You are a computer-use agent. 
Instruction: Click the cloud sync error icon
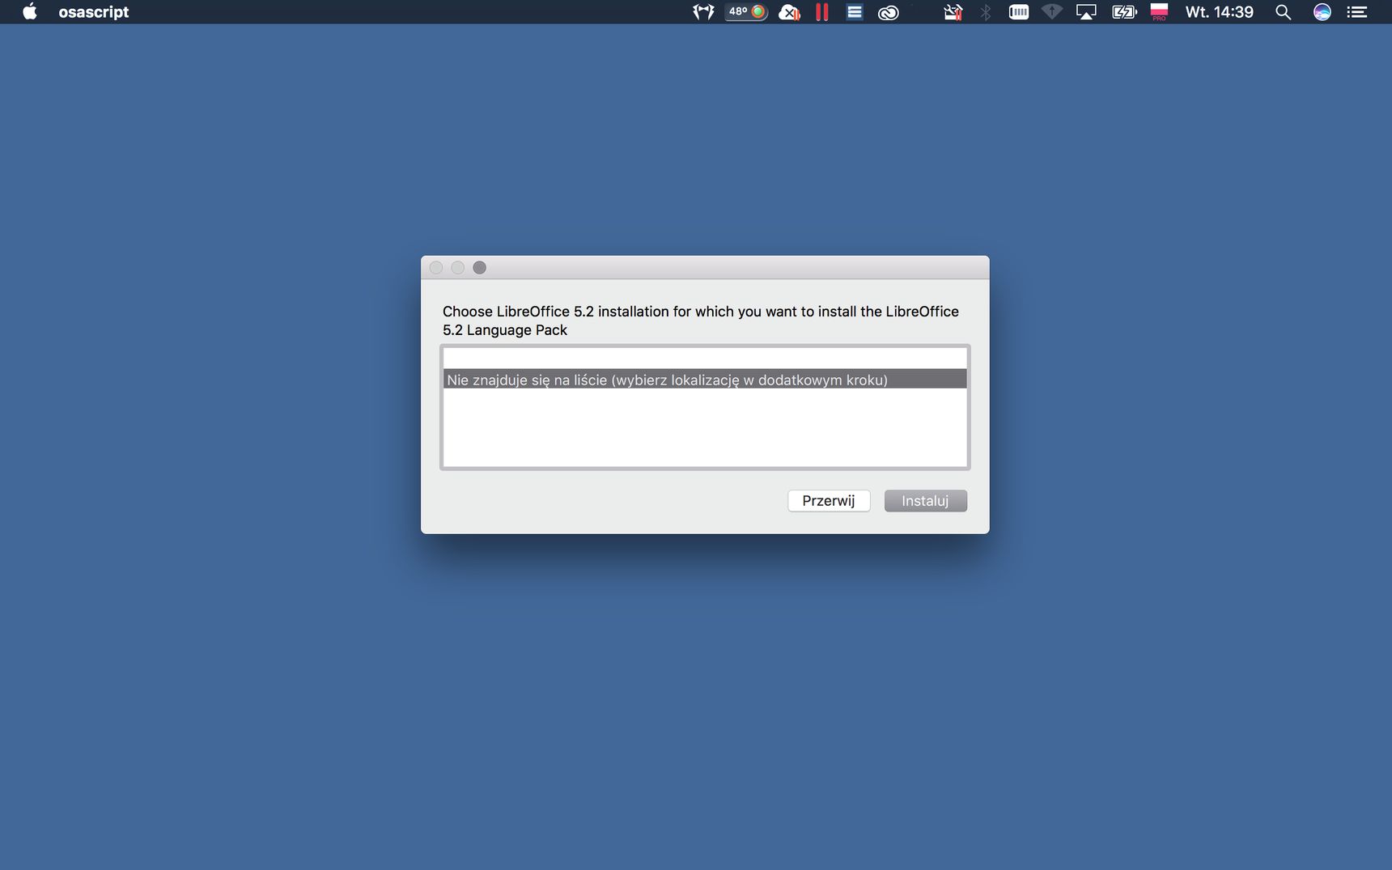pos(789,11)
